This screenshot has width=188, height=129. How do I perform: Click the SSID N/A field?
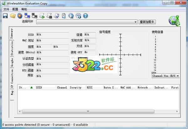[x=52, y=35]
